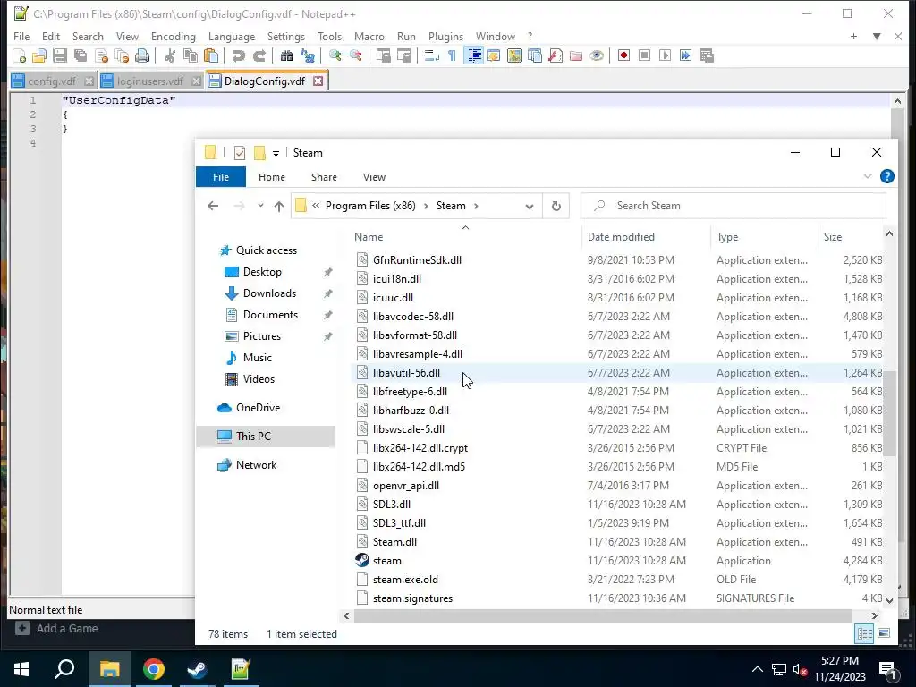Image resolution: width=916 pixels, height=687 pixels.
Task: Open the Replace tool icon in Notepad++
Action: [308, 55]
